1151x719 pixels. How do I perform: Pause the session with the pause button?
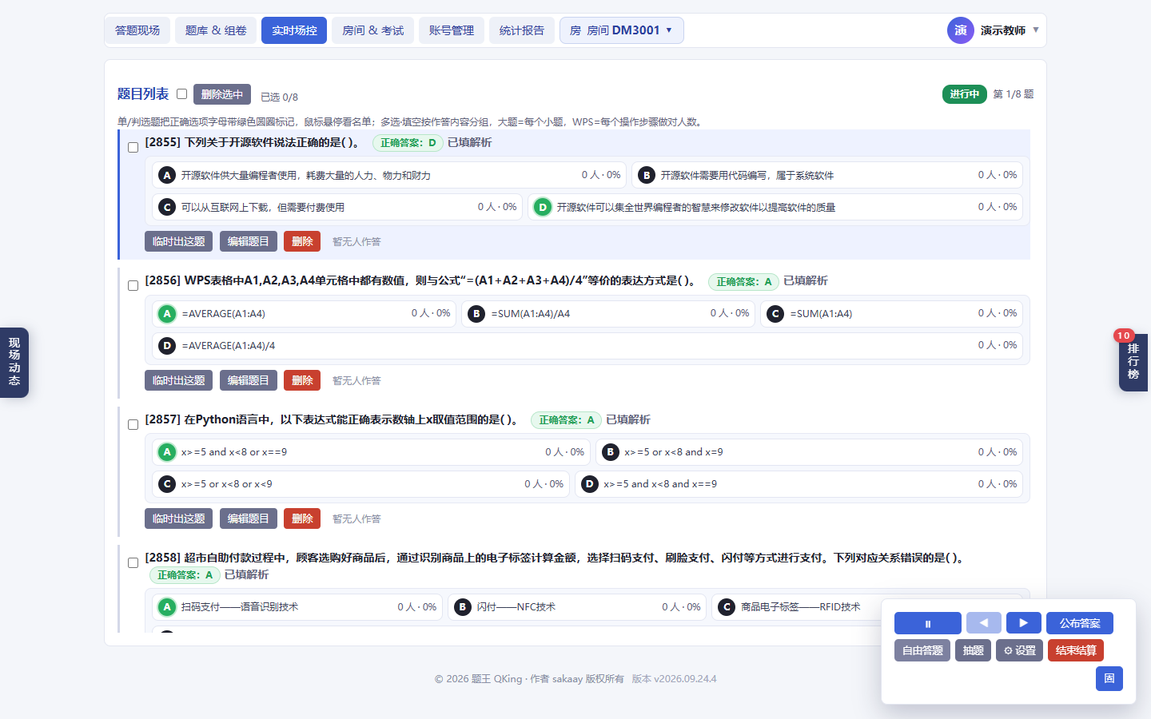coord(927,623)
